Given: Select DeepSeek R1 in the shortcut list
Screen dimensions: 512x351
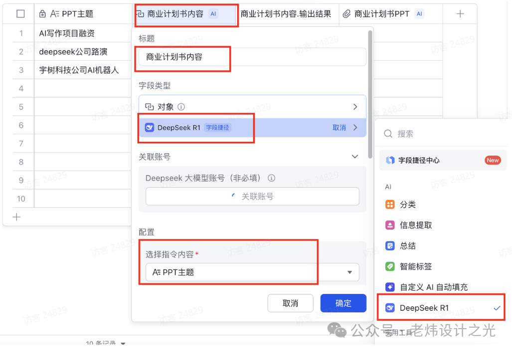Looking at the screenshot, I should click(443, 308).
